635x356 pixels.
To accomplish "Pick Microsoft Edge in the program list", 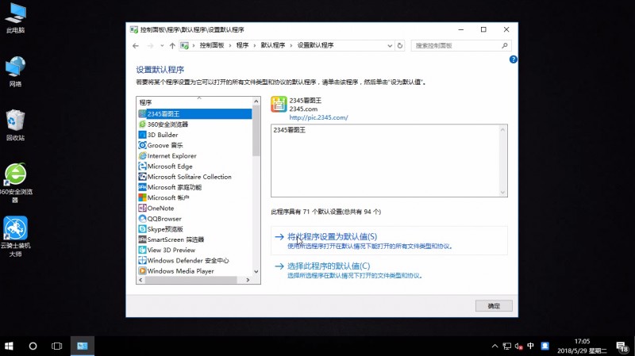I will point(194,167).
